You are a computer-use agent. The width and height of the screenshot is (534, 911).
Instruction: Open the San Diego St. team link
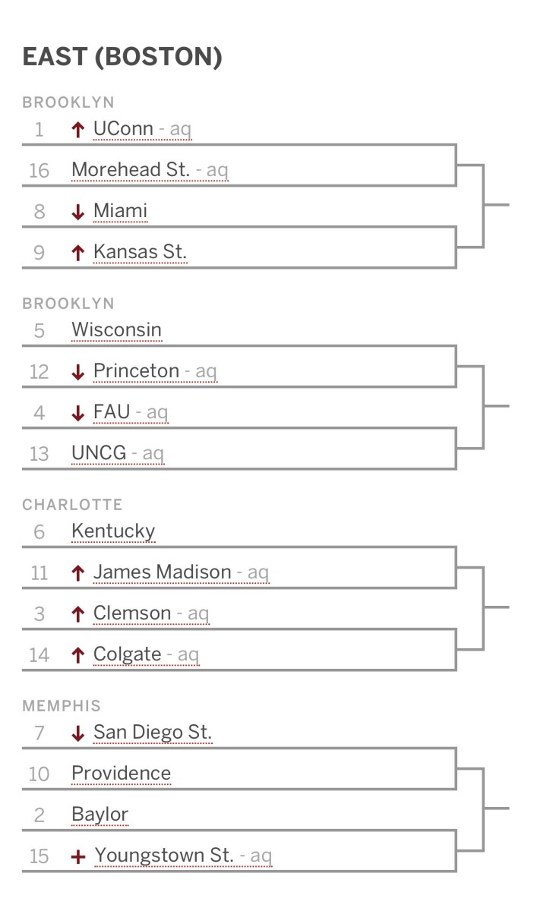[x=152, y=733]
